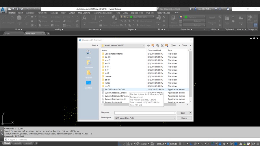Click the infocenter binoculars search icon
This screenshot has height=146, width=260.
click(x=191, y=9)
